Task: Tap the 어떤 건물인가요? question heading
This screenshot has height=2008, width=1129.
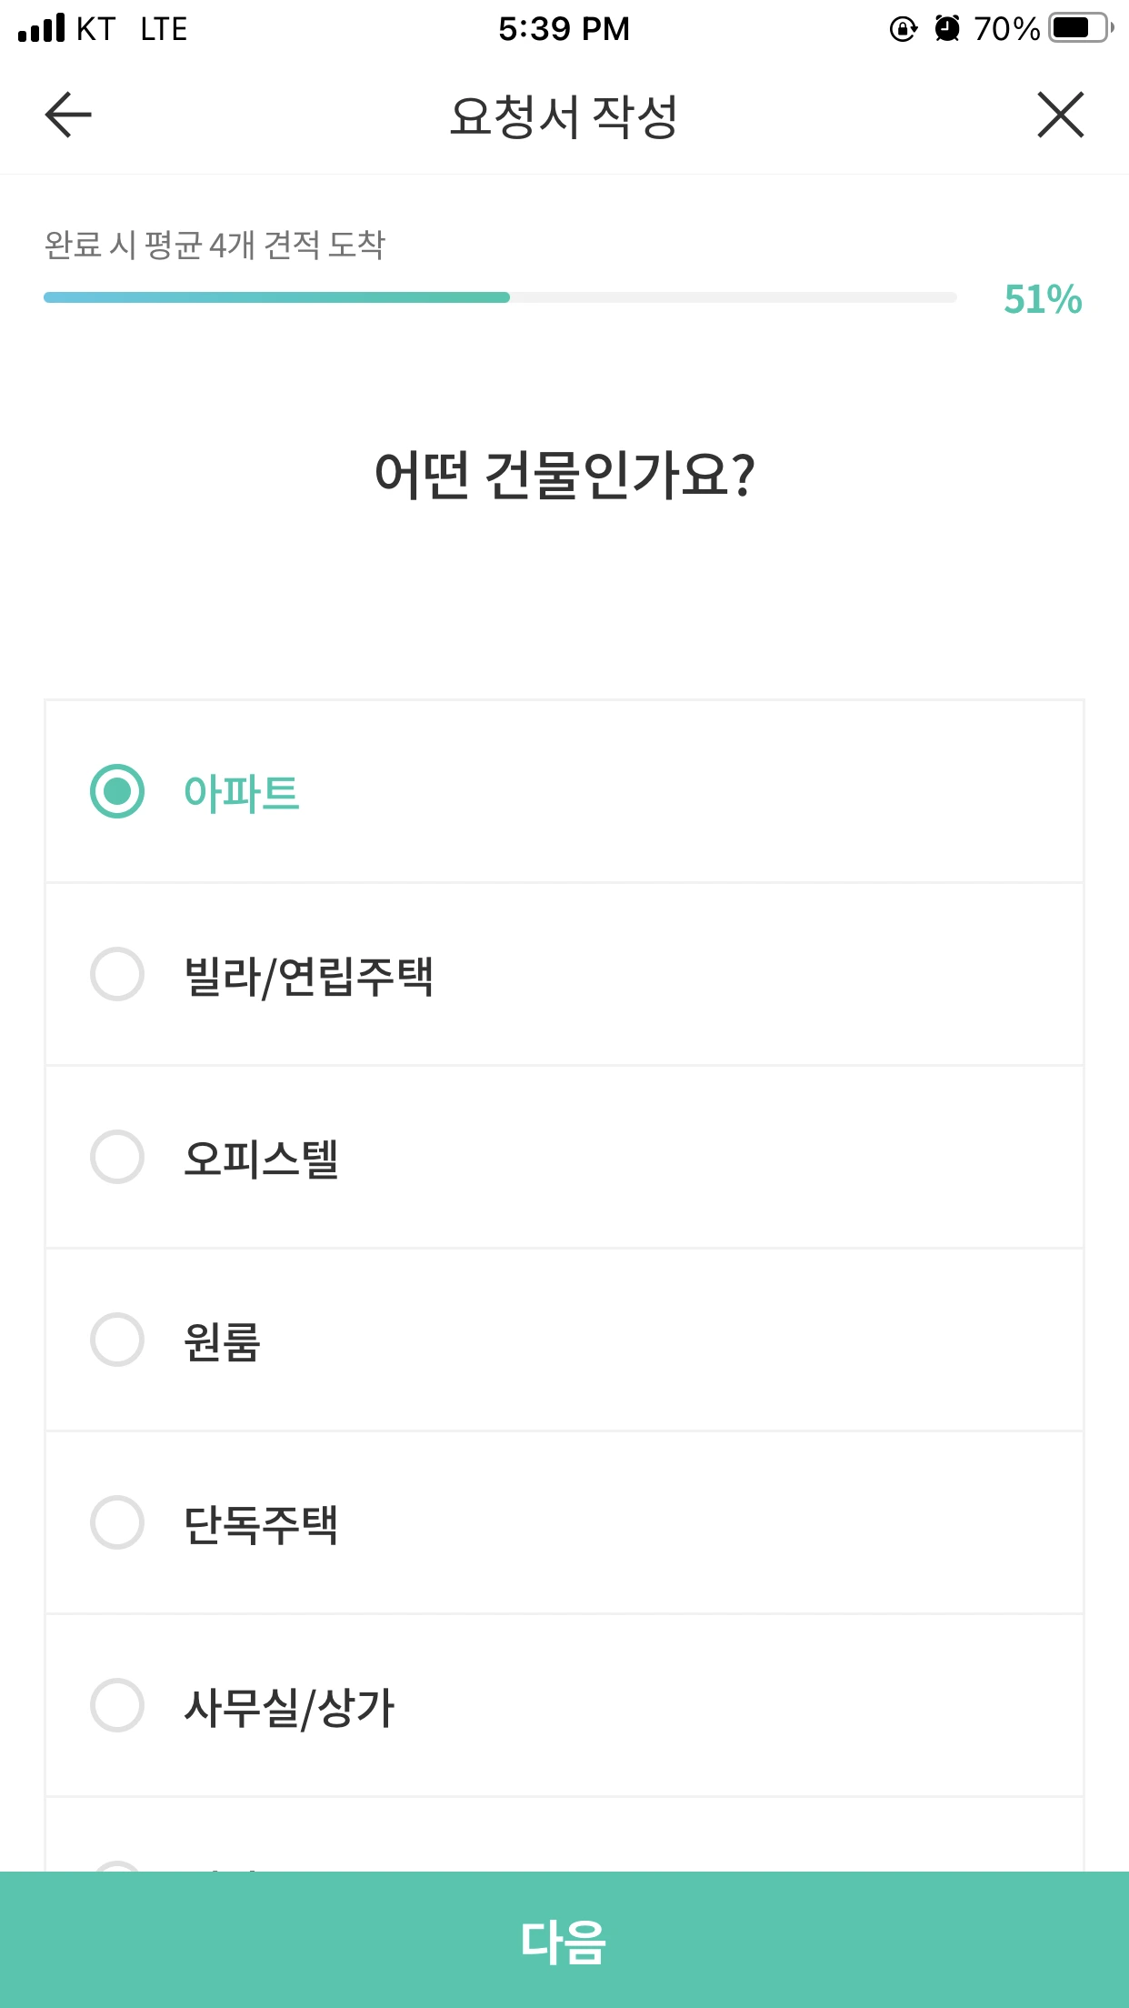Action: coord(564,475)
